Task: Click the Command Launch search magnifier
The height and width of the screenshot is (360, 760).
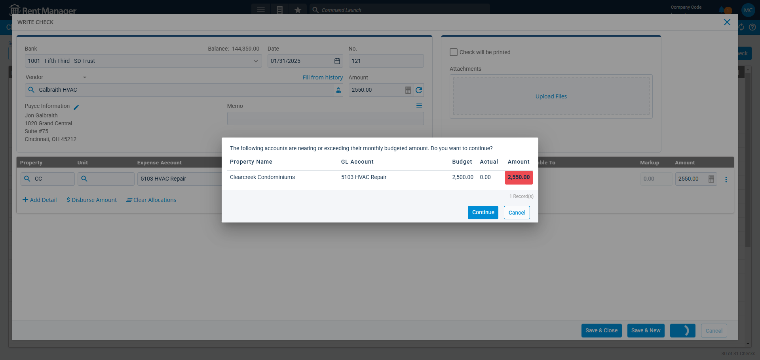Action: click(315, 10)
